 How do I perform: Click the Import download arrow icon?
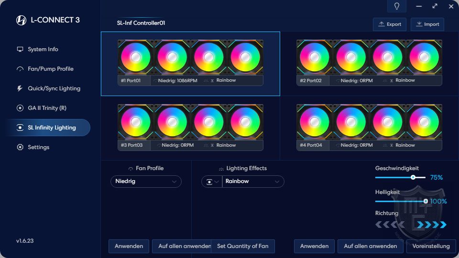[x=419, y=24]
